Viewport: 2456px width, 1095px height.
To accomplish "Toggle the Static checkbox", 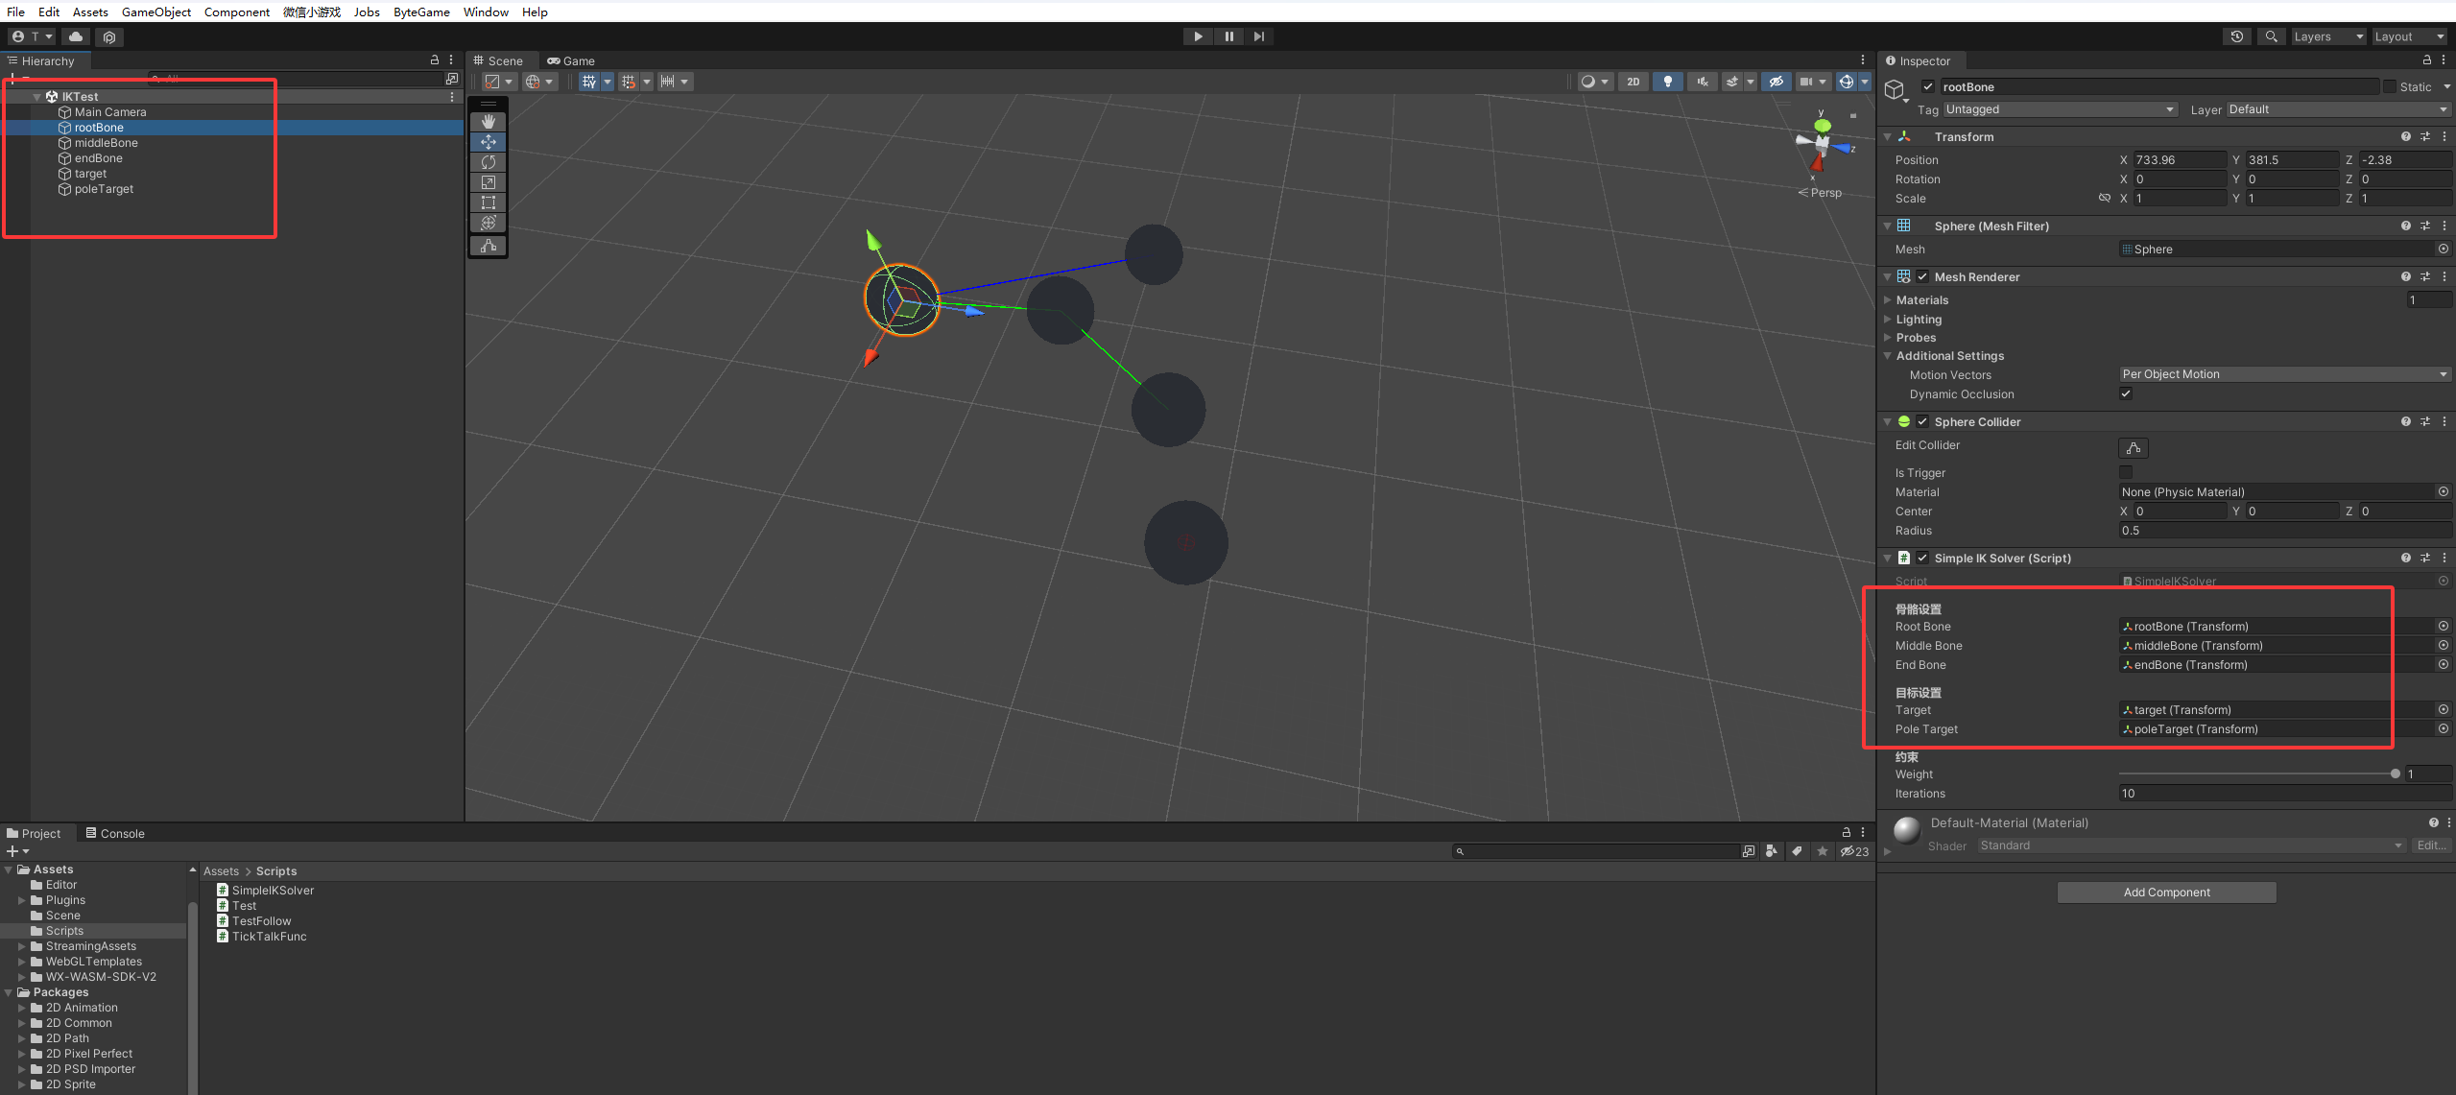I will pyautogui.click(x=2390, y=86).
